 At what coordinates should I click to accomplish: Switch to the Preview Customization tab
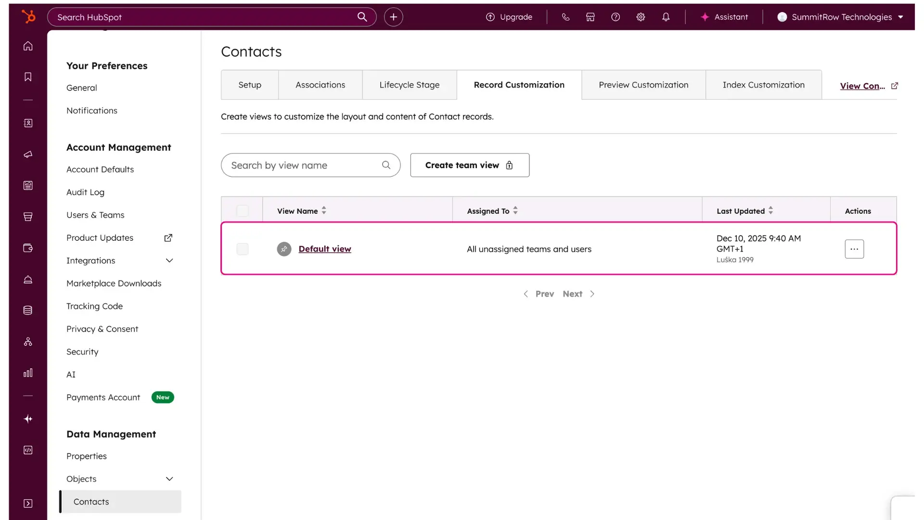pos(643,85)
